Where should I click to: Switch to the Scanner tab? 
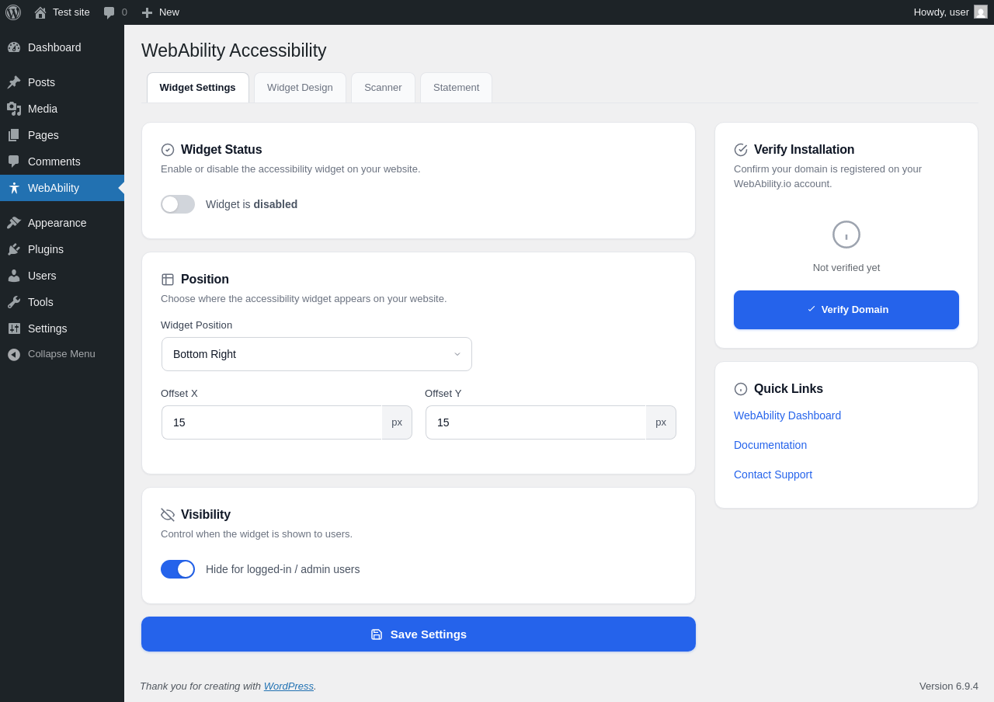pyautogui.click(x=383, y=88)
